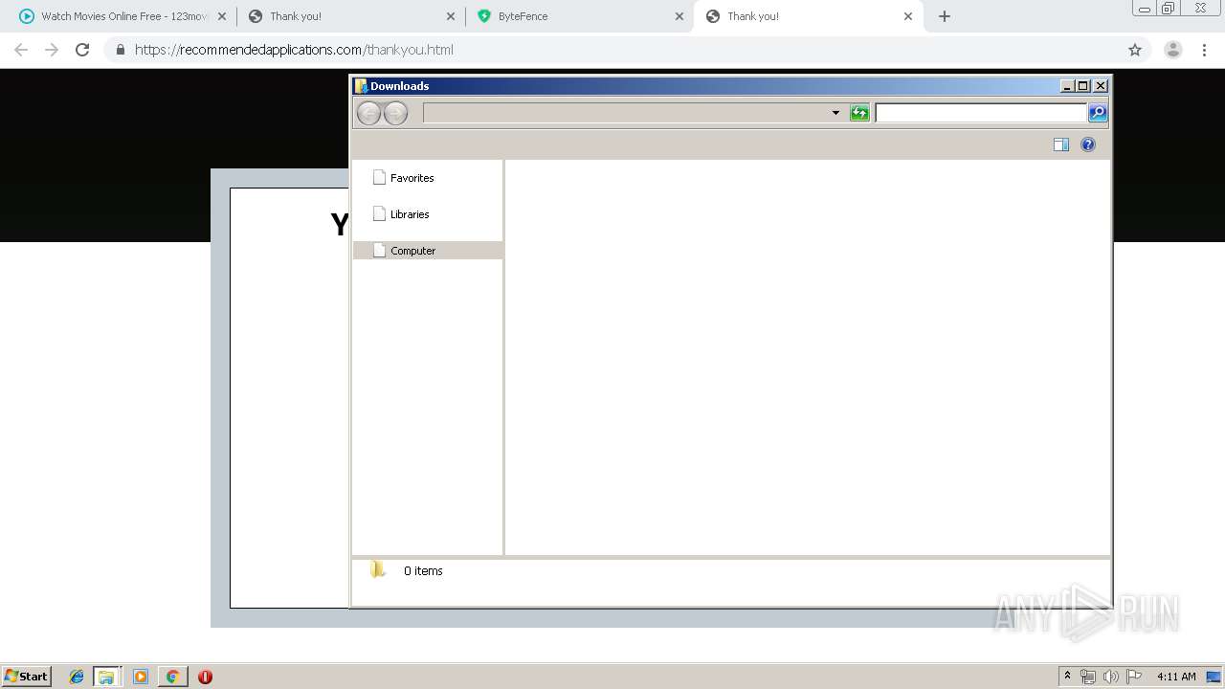Select Libraries in the navigation pane
Image resolution: width=1225 pixels, height=689 pixels.
(409, 214)
